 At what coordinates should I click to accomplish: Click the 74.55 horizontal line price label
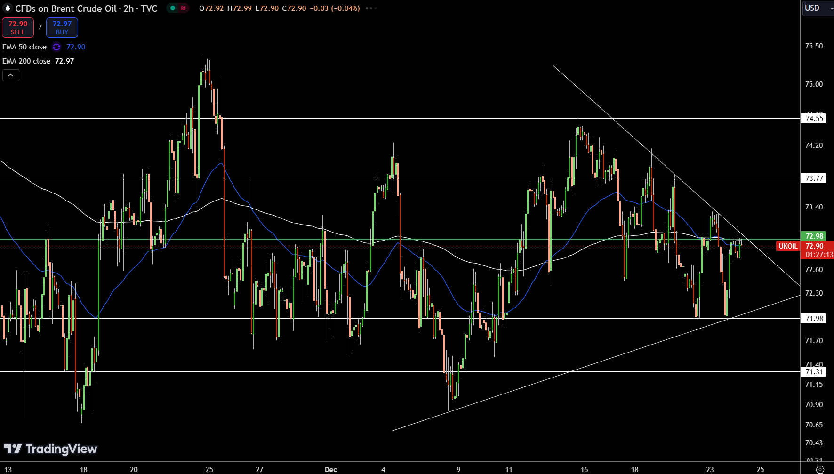pos(814,118)
